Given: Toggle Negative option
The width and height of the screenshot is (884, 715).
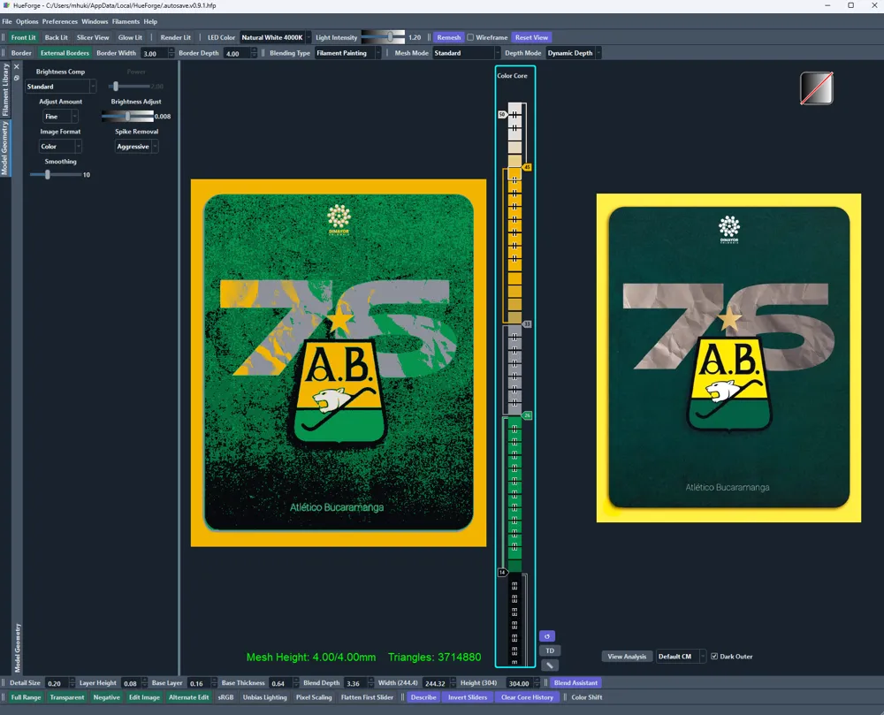Looking at the screenshot, I should [x=107, y=697].
